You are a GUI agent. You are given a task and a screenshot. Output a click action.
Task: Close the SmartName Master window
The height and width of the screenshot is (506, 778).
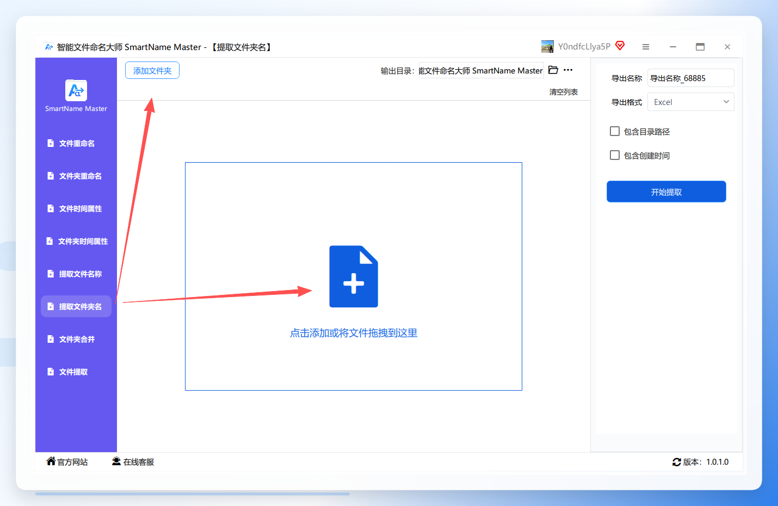point(727,47)
